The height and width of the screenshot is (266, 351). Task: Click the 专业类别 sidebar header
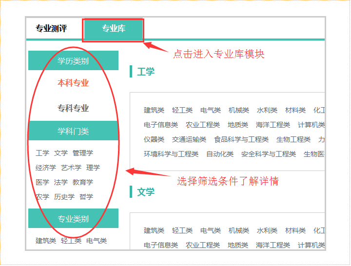(73, 219)
